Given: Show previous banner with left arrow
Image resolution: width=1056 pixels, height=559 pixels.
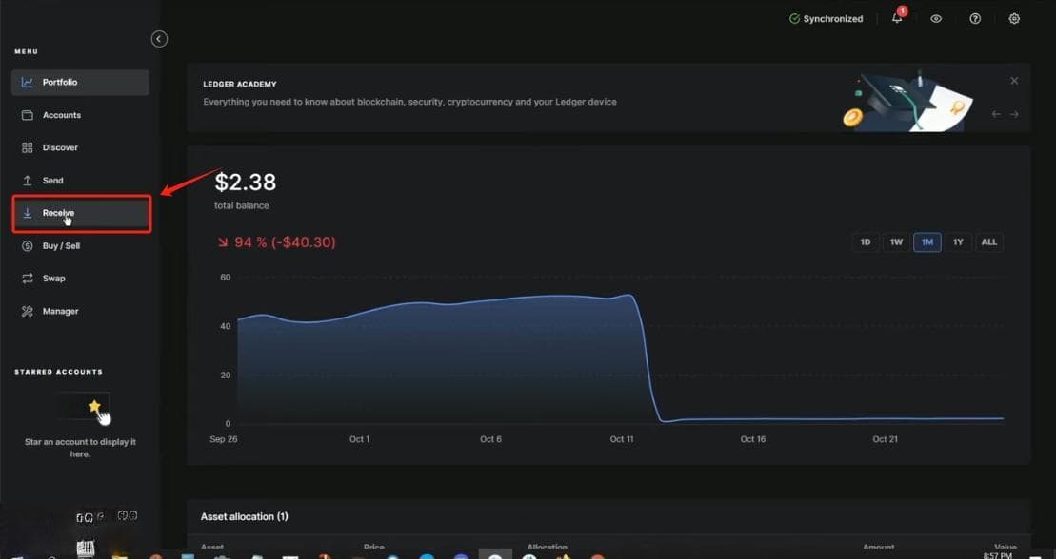Looking at the screenshot, I should [996, 114].
